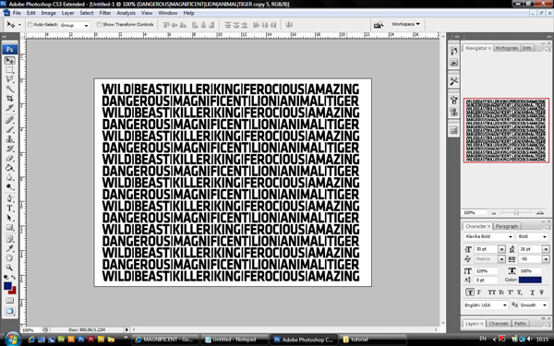Screen dimensions: 554x346
Task: Switch to the Paragraph tab
Action: (x=507, y=226)
